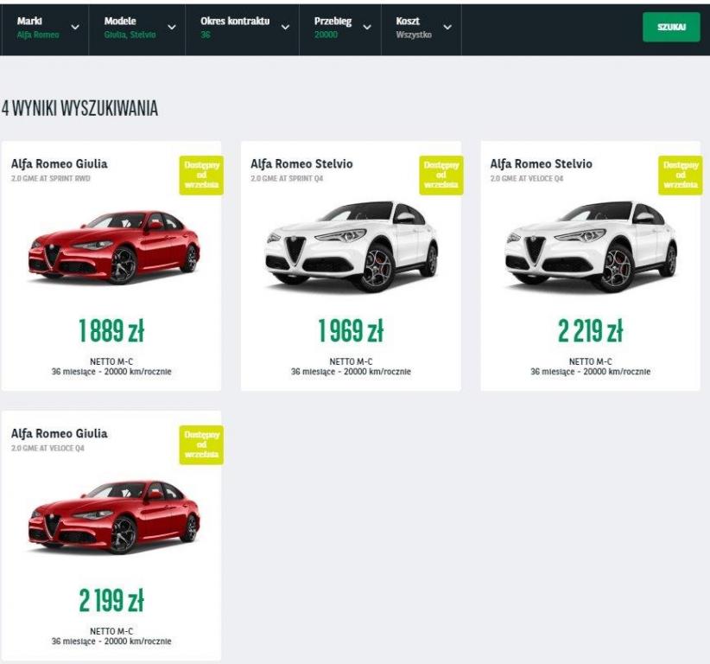Click availability badge on Stelvio Sprint Q4 card
Image resolution: width=710 pixels, height=664 pixels.
tap(441, 176)
